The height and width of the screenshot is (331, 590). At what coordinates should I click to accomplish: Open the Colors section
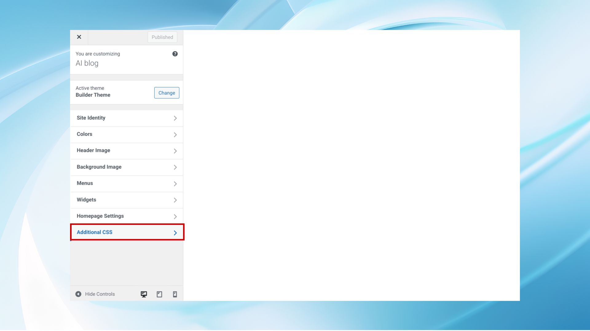tap(85, 134)
